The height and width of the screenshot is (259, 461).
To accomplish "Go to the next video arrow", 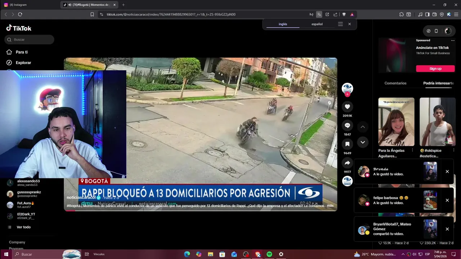I will (x=363, y=142).
